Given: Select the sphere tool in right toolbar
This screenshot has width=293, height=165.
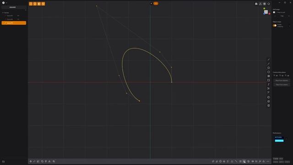Looking at the screenshot, I should (269, 97).
